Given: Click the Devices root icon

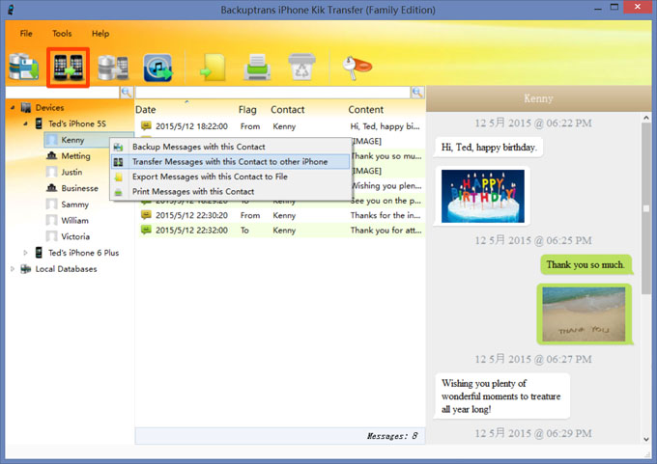Looking at the screenshot, I should [25, 107].
